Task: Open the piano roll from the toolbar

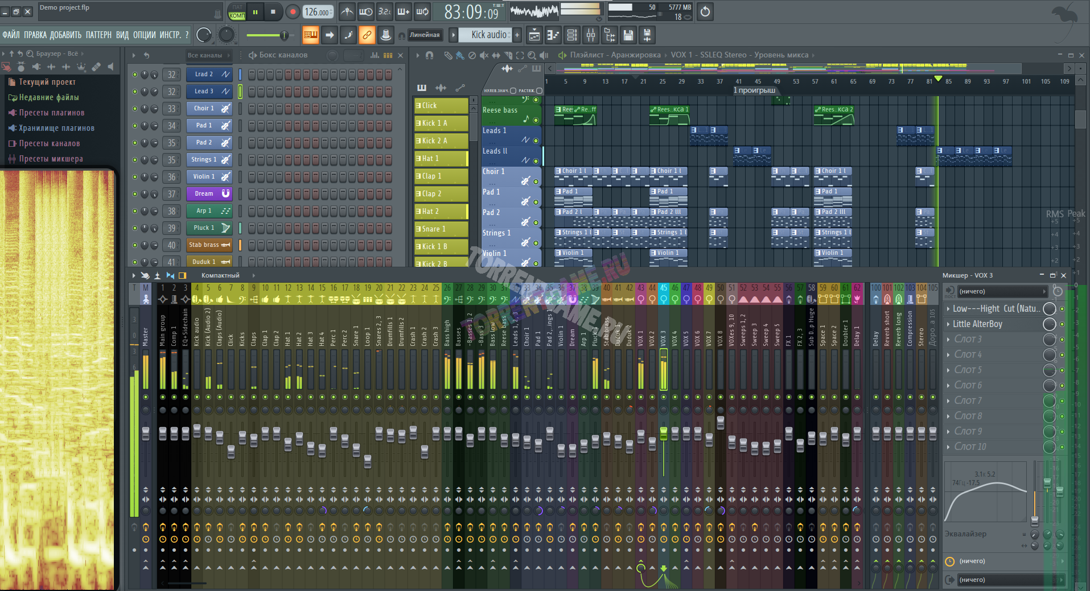Action: 553,35
